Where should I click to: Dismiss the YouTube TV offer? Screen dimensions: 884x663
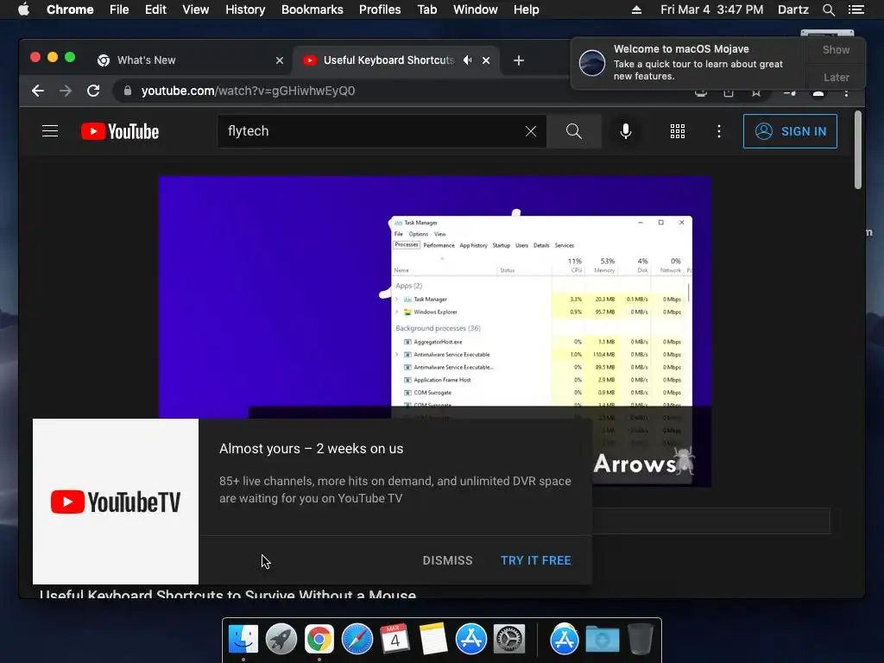point(448,560)
